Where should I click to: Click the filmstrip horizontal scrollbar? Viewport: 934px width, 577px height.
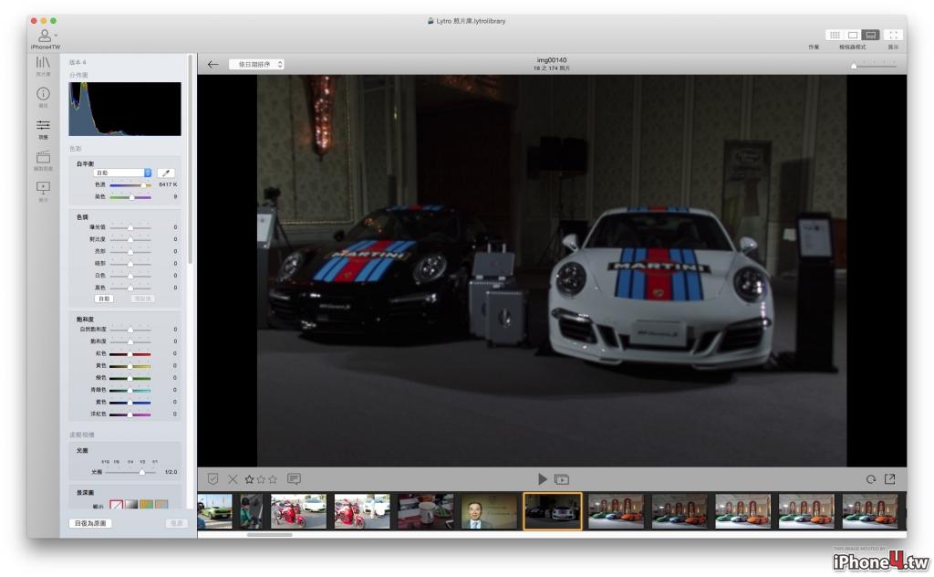click(269, 535)
